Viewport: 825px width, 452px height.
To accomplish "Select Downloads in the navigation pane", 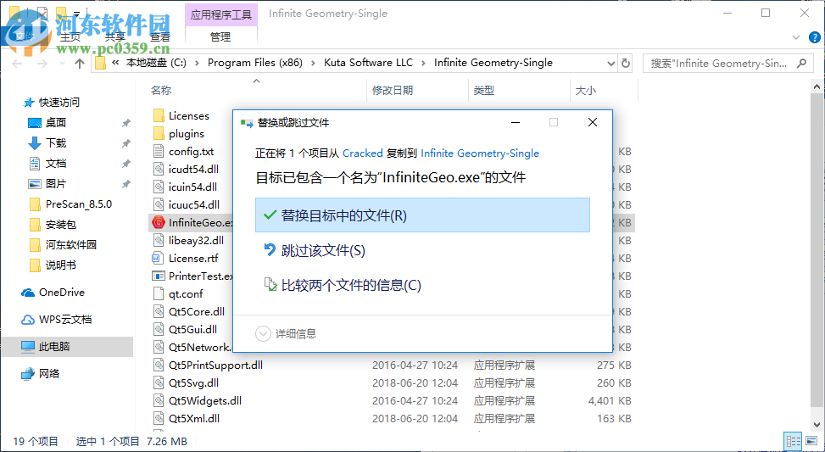I will [56, 142].
